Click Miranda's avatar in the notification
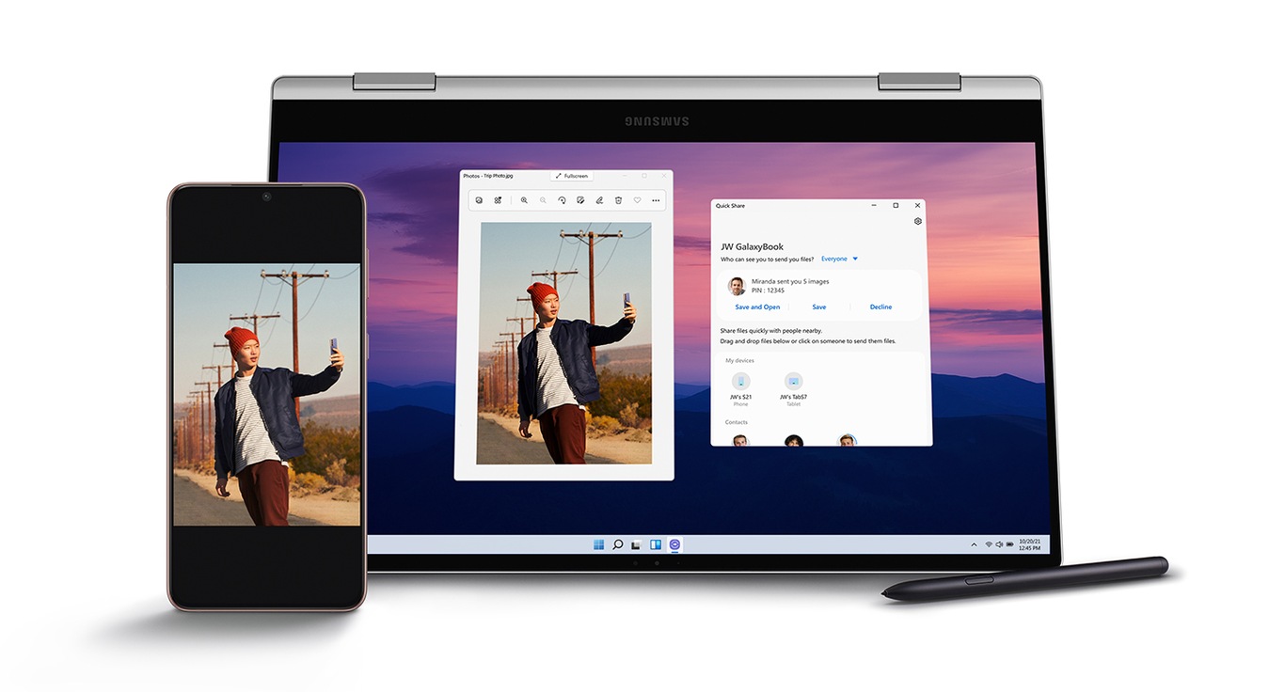1285x692 pixels. (x=738, y=286)
